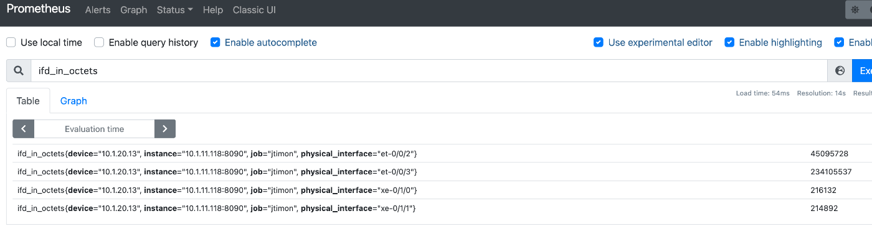The width and height of the screenshot is (872, 226).
Task: Switch to Classic UI
Action: (x=254, y=10)
